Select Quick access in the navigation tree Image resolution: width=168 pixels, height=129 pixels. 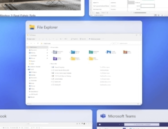pyautogui.click(x=37, y=47)
